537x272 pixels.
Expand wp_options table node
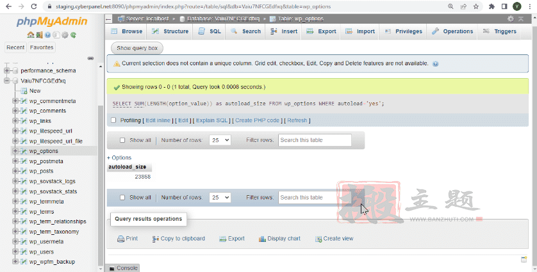coord(15,151)
